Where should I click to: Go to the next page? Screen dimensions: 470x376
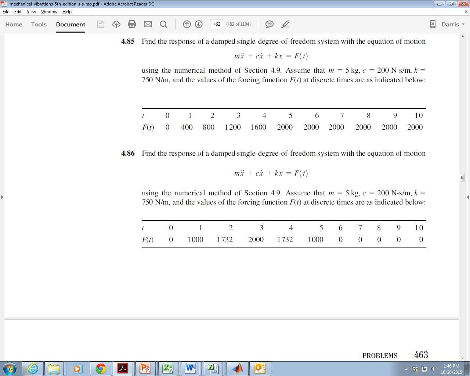pos(198,24)
